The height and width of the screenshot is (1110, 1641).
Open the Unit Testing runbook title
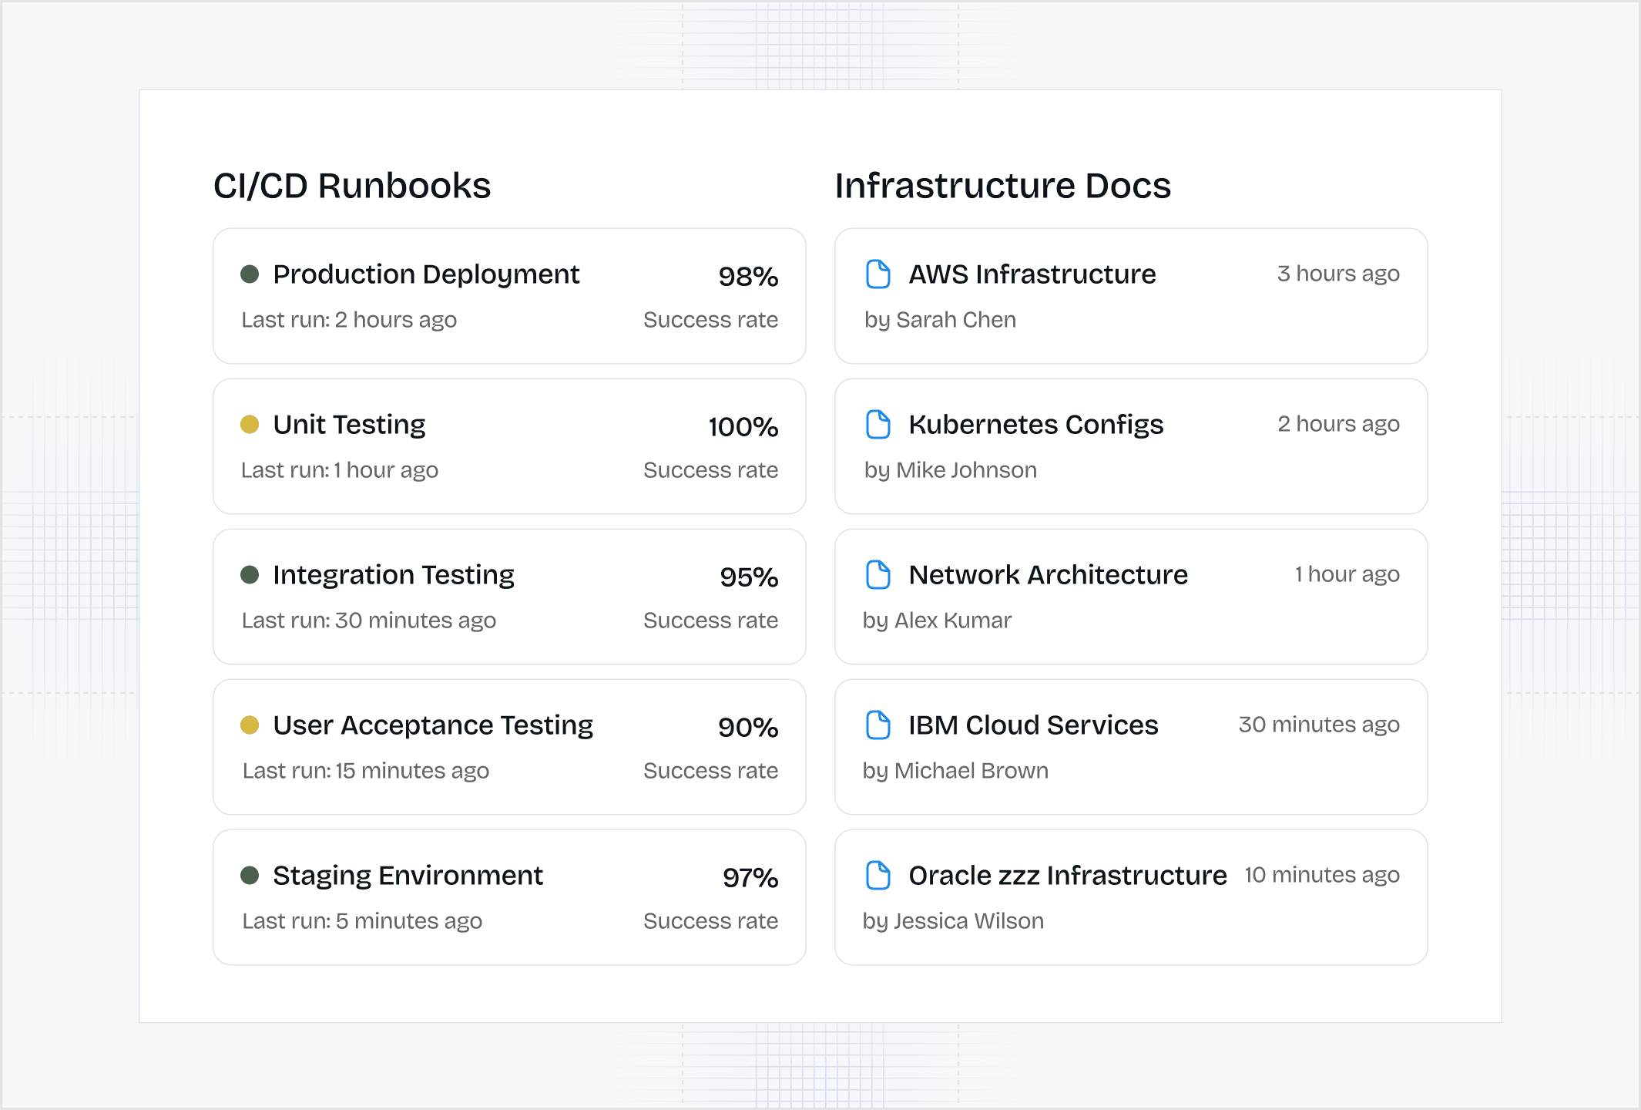(x=349, y=425)
